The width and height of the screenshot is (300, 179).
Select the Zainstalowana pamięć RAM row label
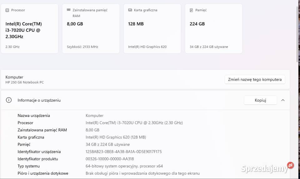pos(42,130)
